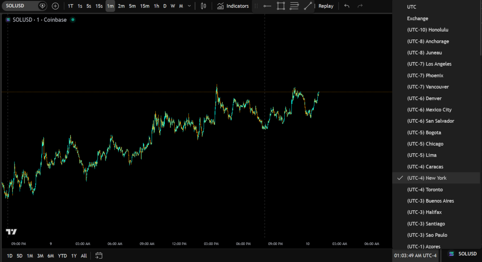Click the SOLUSD tab at bottom right

[463, 254]
